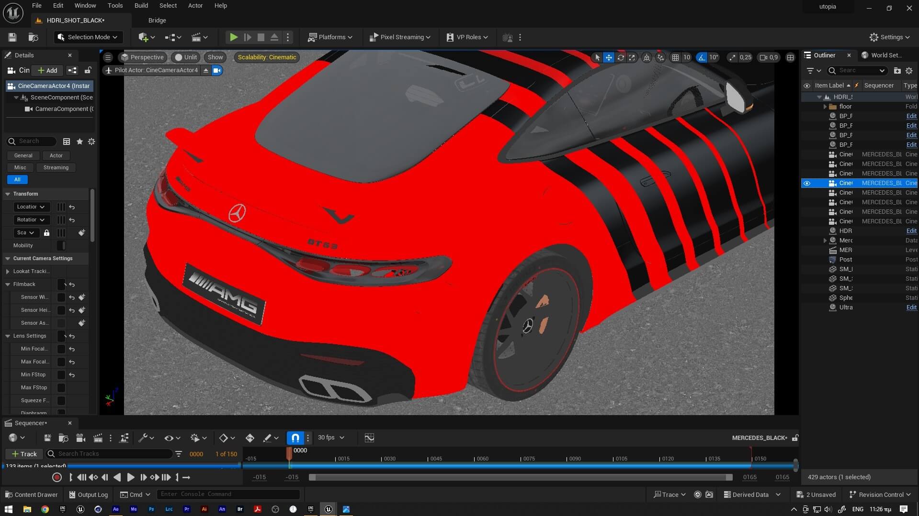Open the Build menu
Image resolution: width=919 pixels, height=516 pixels.
tap(141, 5)
